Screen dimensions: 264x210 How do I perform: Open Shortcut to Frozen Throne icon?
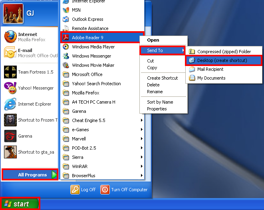pos(10,120)
